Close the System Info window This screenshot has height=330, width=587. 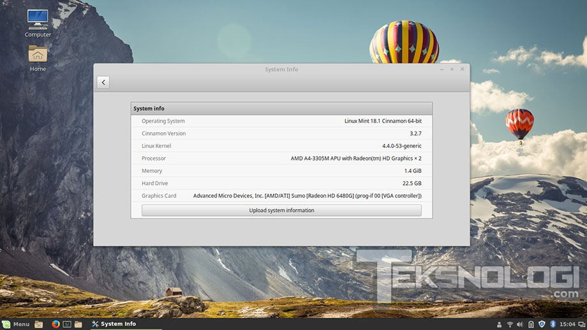point(463,69)
